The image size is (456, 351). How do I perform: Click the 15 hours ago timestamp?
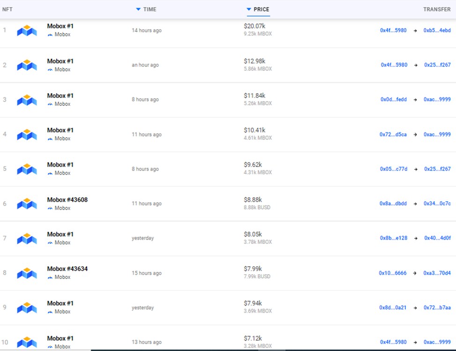[147, 273]
